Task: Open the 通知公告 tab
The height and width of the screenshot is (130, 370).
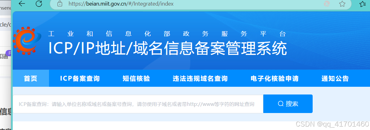Action: [x=335, y=78]
